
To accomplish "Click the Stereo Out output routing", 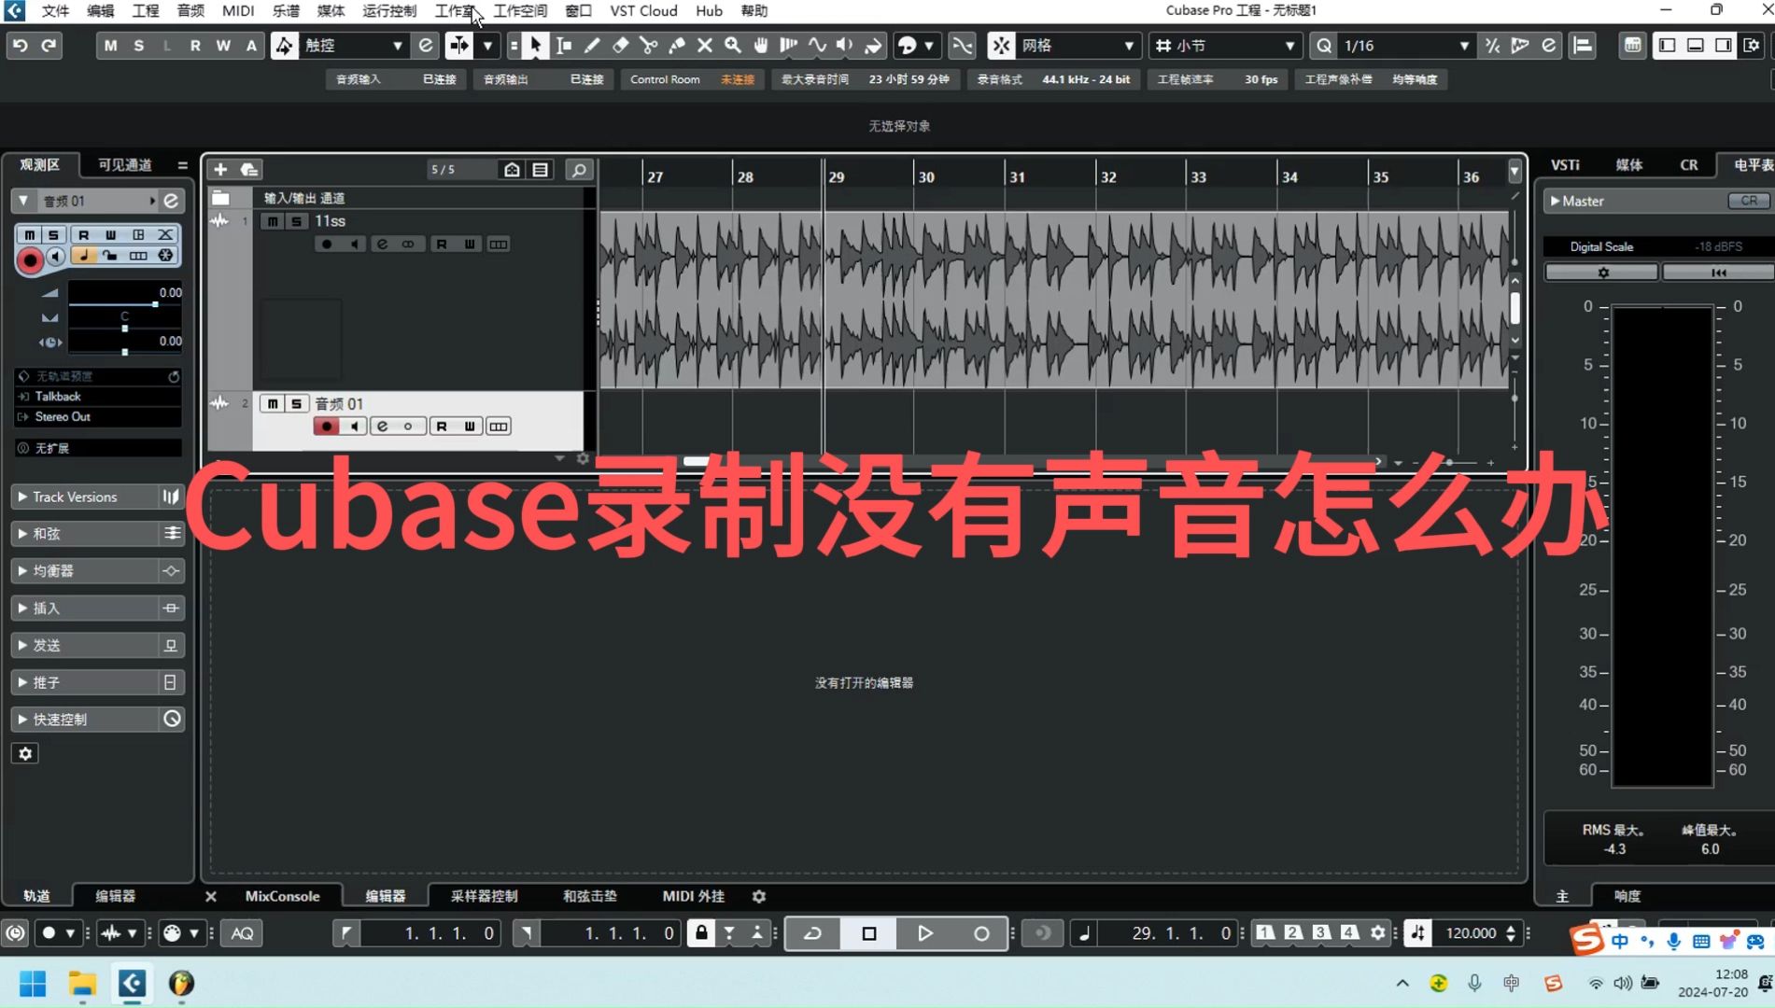I will coord(98,416).
